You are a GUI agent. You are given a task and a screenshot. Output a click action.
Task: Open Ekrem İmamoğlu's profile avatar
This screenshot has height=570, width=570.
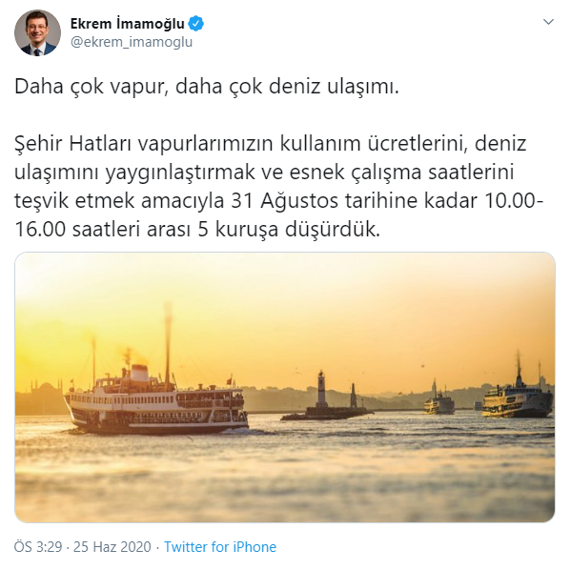[37, 32]
